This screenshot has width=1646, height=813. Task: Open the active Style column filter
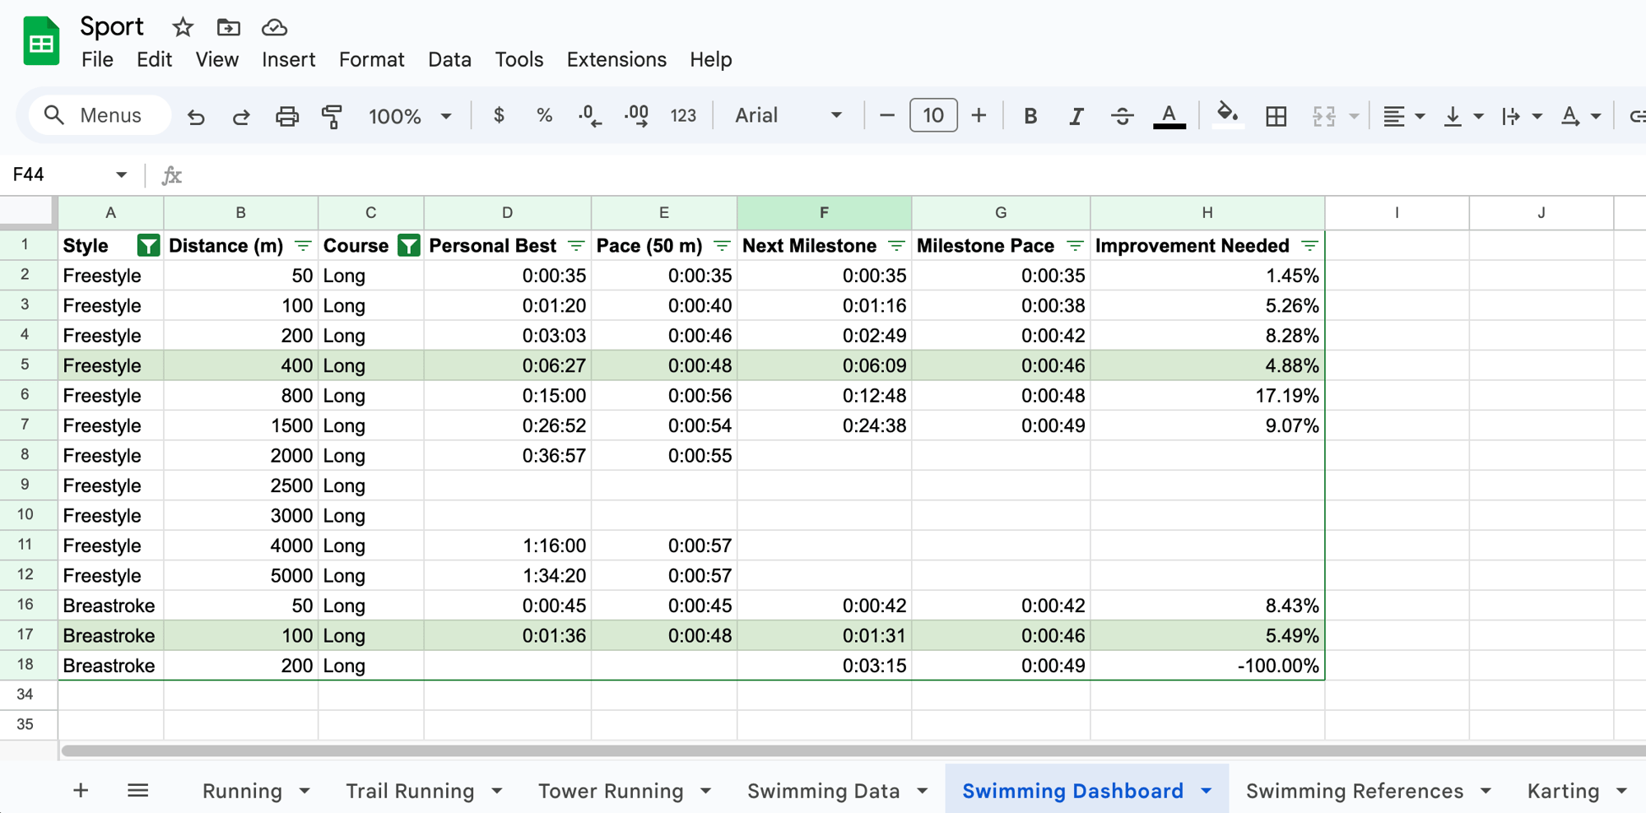pos(148,245)
